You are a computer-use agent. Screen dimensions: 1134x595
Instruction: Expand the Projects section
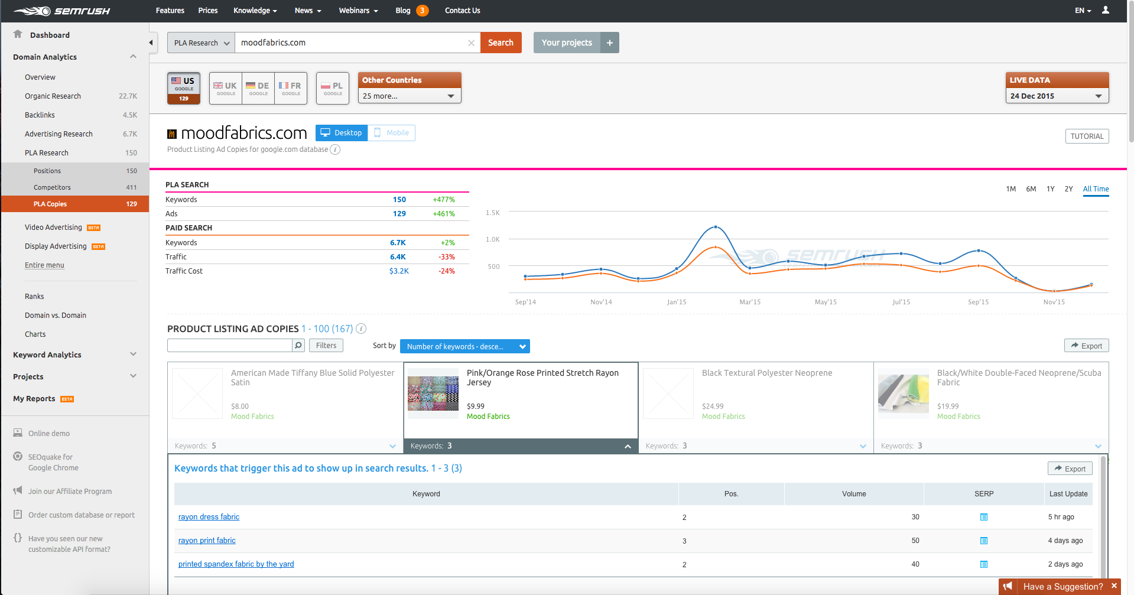133,376
